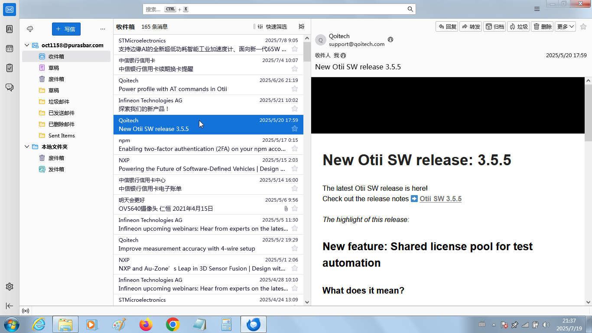Star the 中信银行信用卡电子账单 message
Viewport: 592px width, 333px height.
click(x=295, y=188)
